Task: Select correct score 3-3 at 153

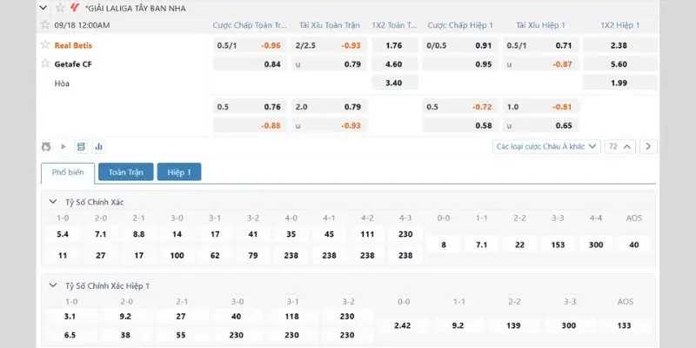Action: (x=558, y=244)
